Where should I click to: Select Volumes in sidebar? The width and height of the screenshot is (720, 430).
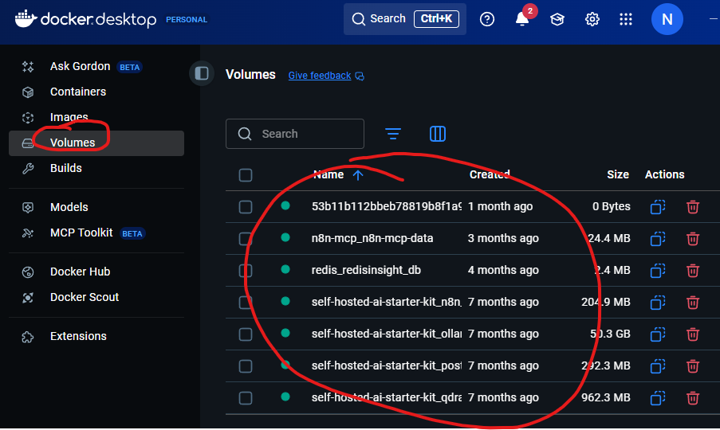(96, 143)
